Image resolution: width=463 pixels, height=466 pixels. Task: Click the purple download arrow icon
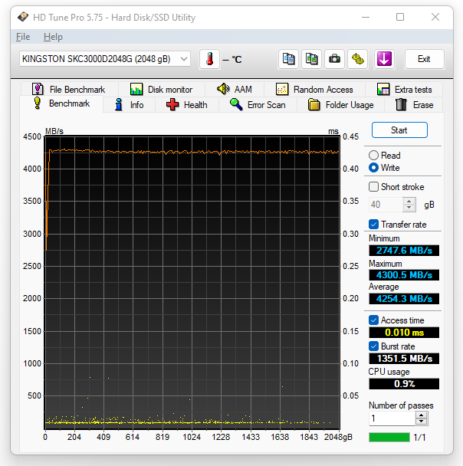coord(384,59)
